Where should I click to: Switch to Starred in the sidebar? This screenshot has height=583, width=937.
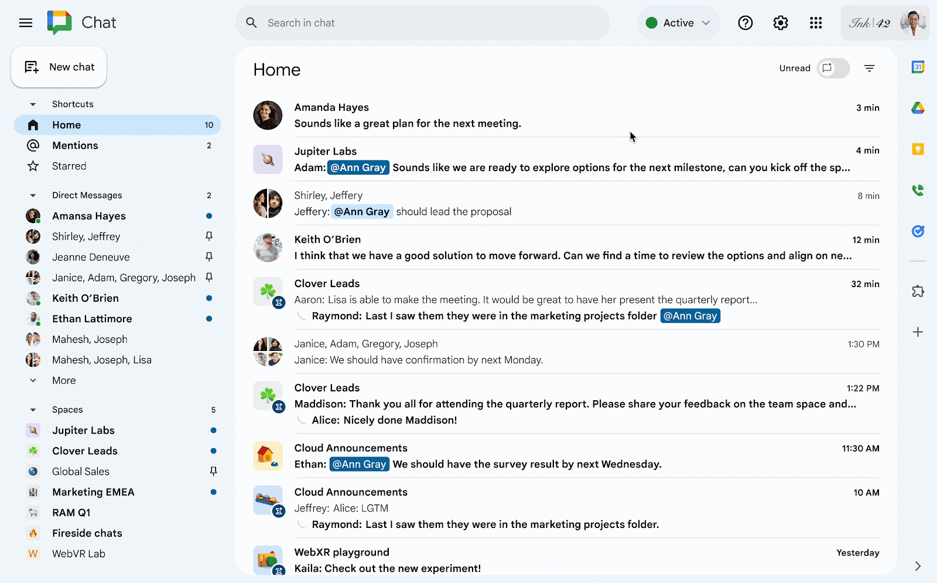69,166
